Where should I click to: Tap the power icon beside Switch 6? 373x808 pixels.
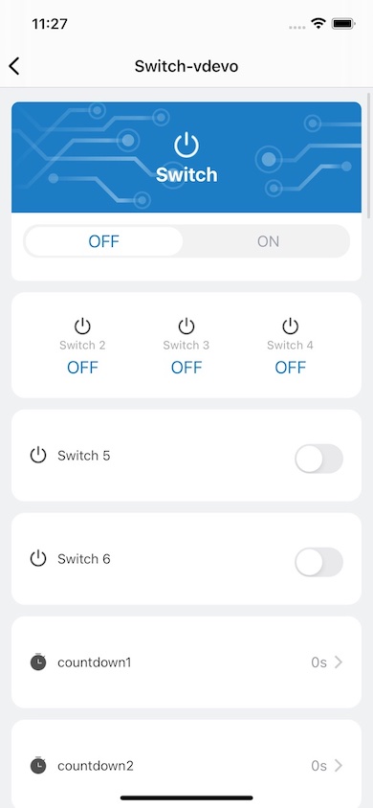38,558
